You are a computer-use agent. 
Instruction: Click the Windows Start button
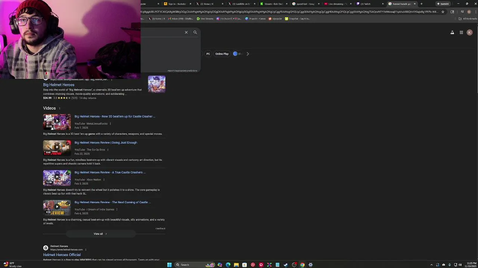(x=170, y=265)
